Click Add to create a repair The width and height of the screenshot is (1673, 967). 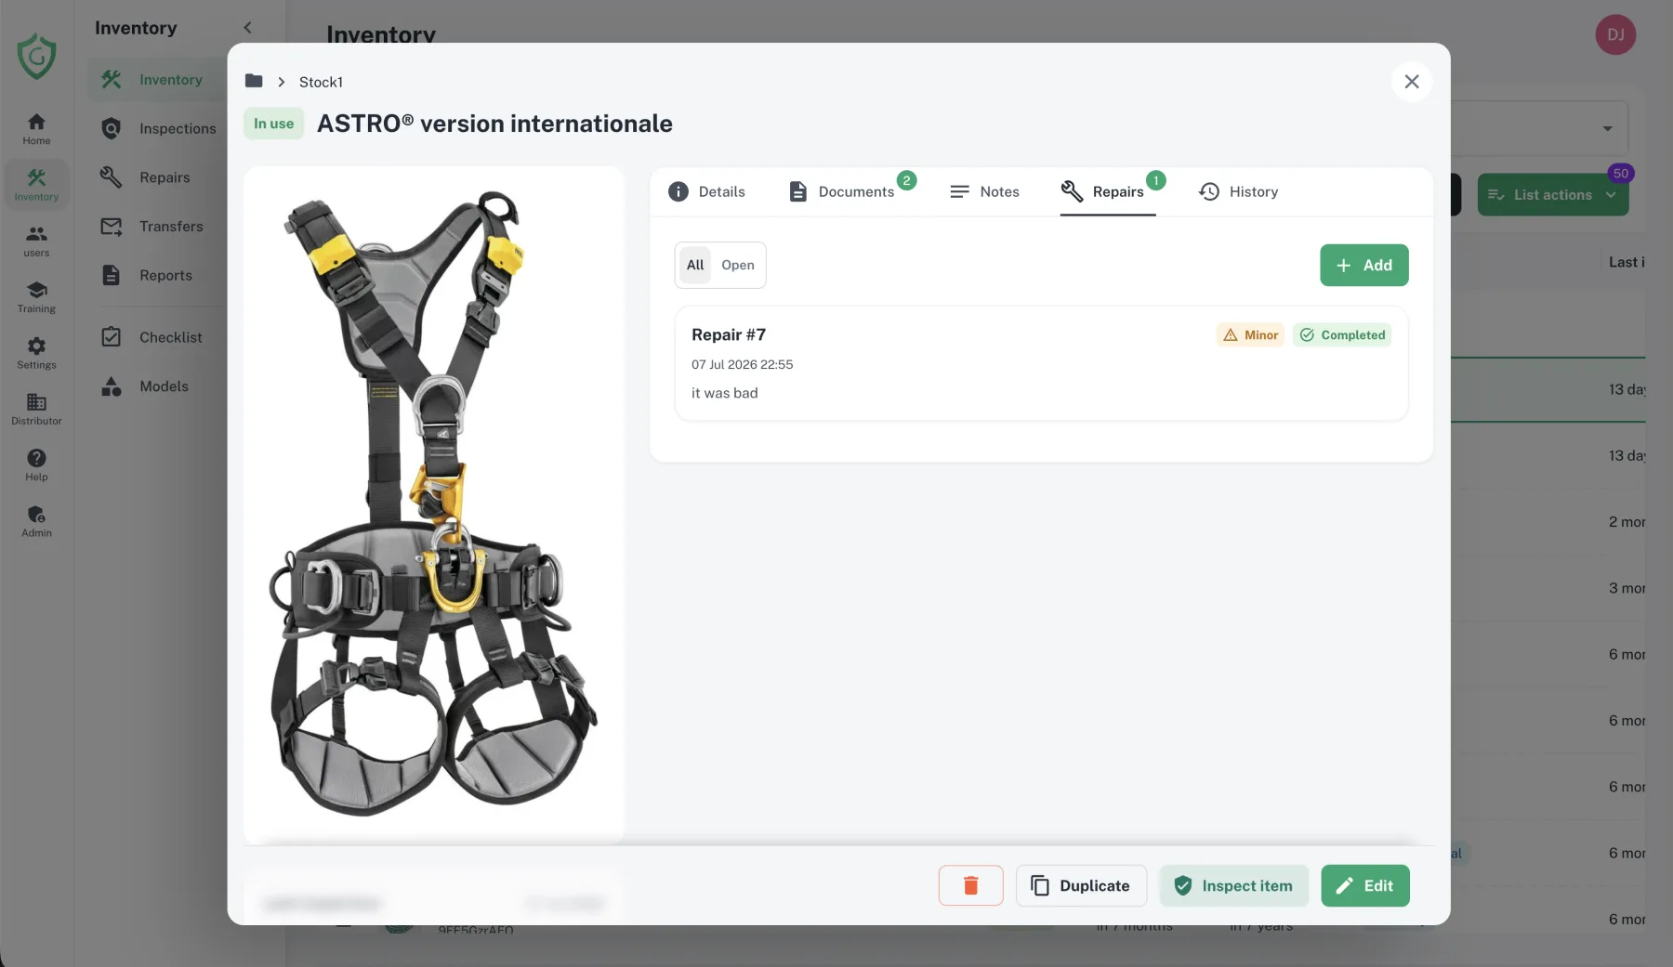click(1363, 265)
